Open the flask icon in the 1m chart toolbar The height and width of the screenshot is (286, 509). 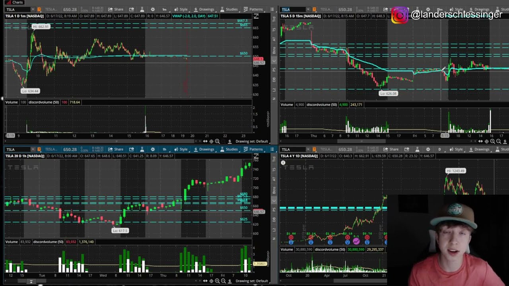[142, 9]
